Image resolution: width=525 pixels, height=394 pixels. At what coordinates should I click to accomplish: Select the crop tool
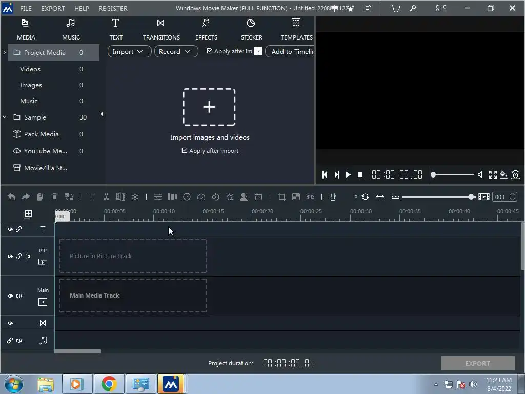tap(281, 196)
